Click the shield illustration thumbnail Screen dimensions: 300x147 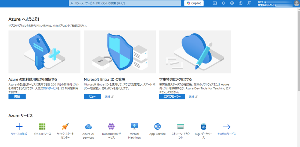(120, 52)
